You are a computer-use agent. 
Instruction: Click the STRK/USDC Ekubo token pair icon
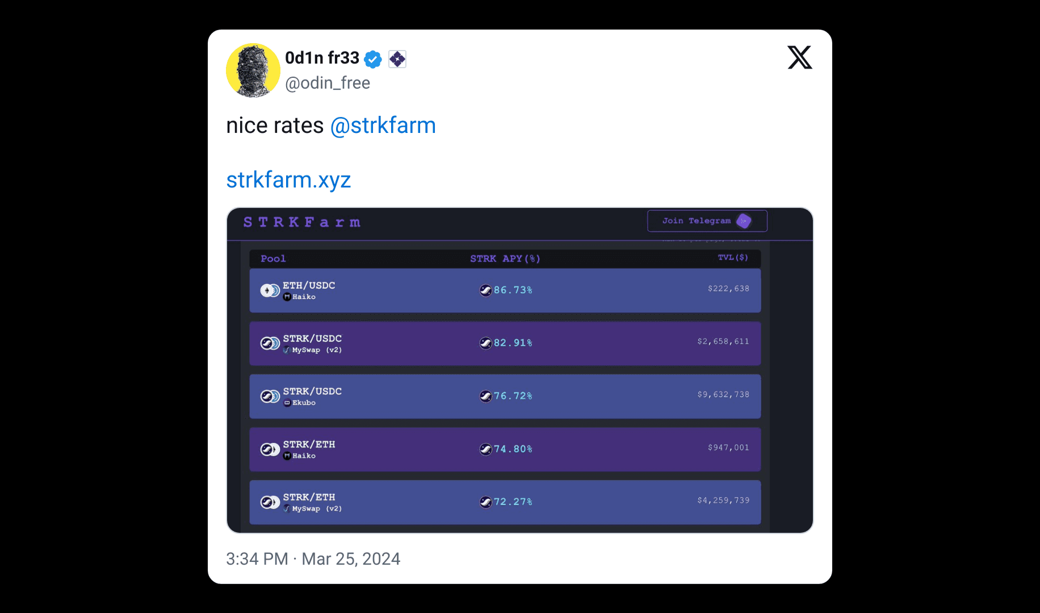270,396
